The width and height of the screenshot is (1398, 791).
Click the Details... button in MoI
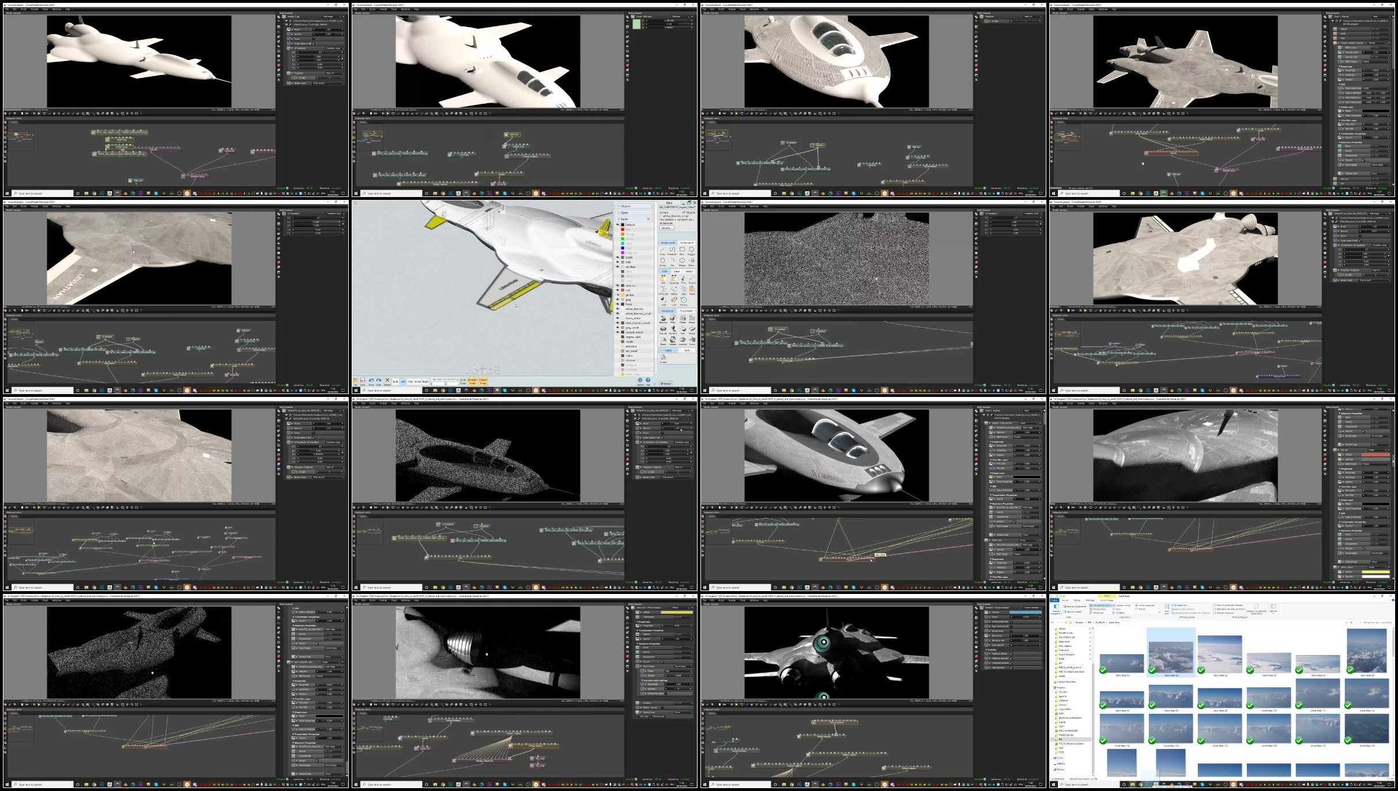coord(666,228)
